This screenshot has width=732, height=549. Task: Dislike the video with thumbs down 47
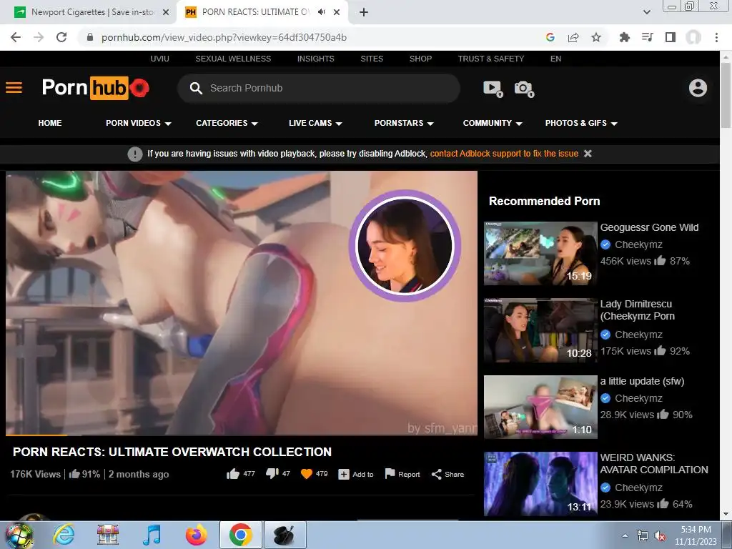(272, 474)
